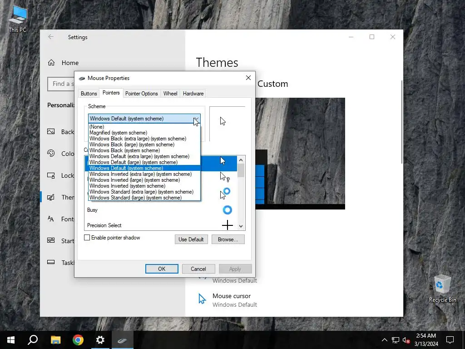Click cursor list scroll up arrow
Image resolution: width=465 pixels, height=349 pixels.
(x=241, y=160)
